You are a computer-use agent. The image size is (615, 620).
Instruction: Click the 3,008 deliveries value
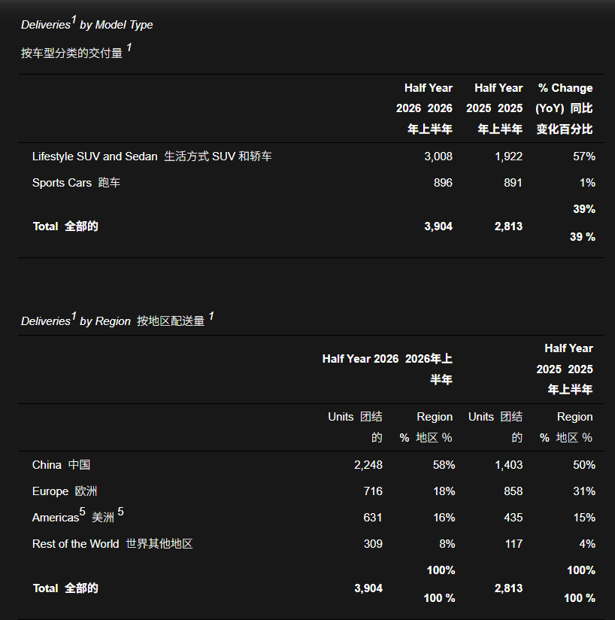(438, 157)
